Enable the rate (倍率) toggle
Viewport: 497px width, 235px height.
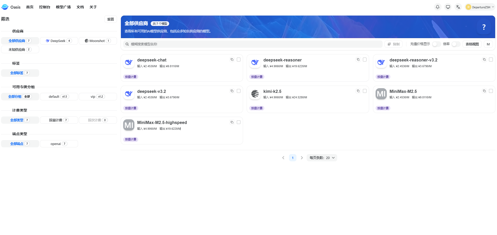click(x=455, y=44)
